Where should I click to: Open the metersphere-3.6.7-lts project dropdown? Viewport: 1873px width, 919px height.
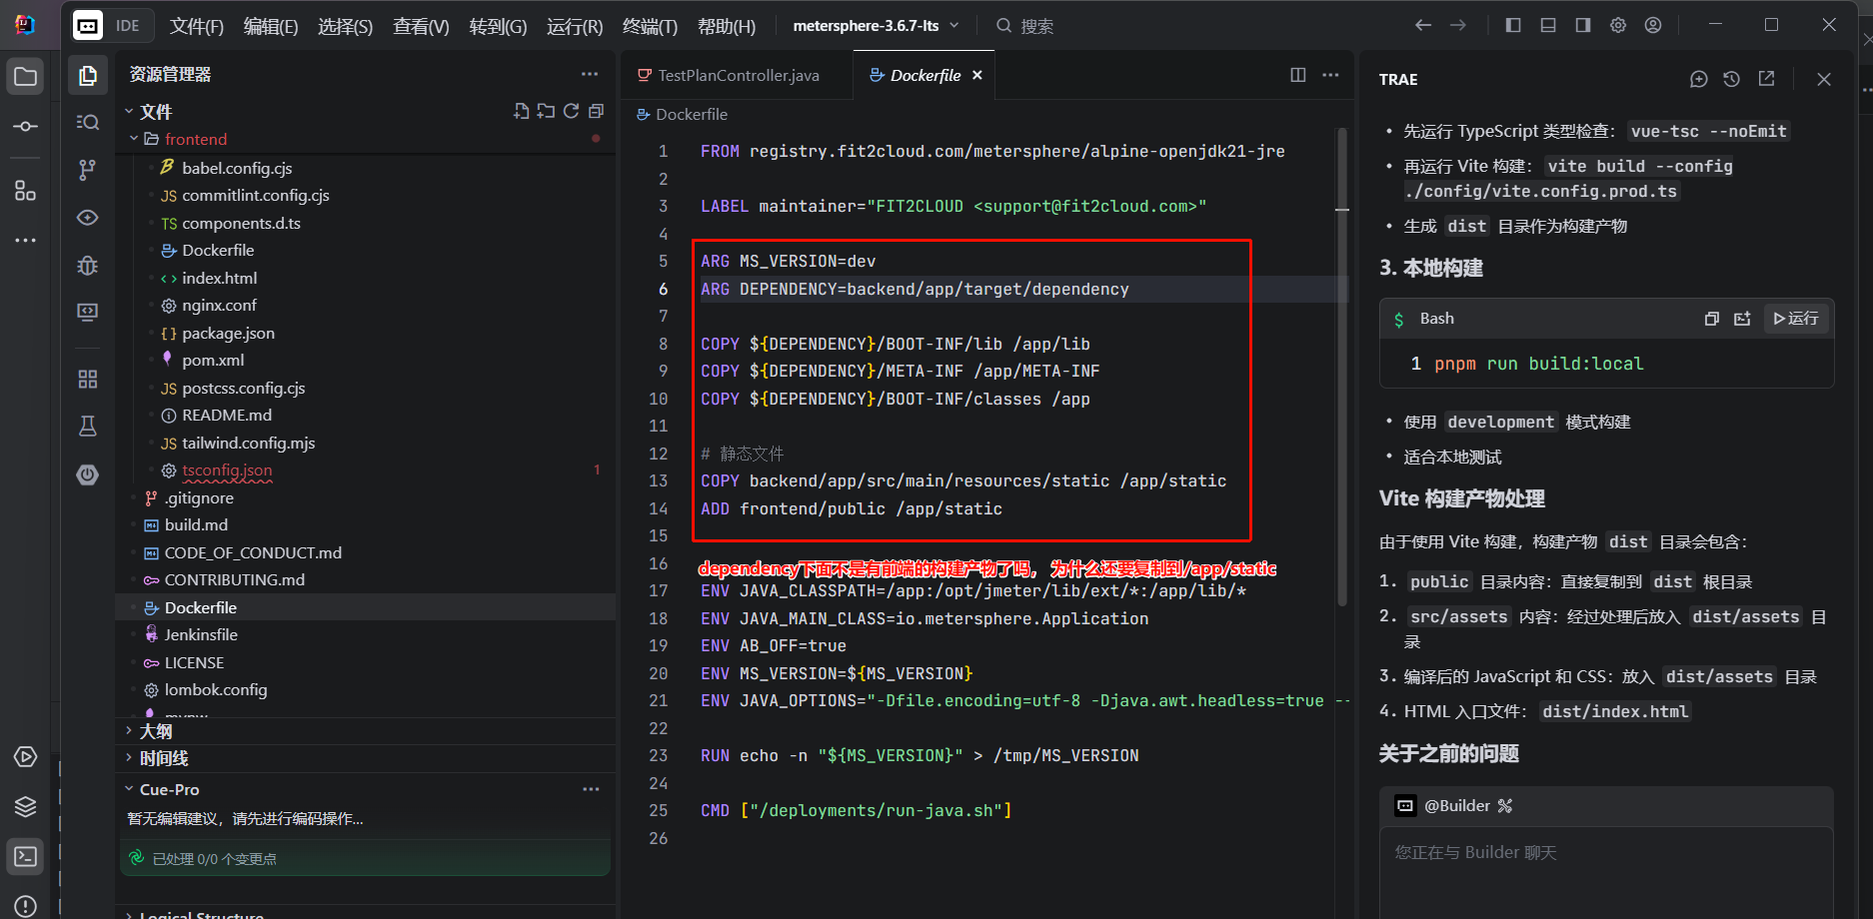pos(875,26)
